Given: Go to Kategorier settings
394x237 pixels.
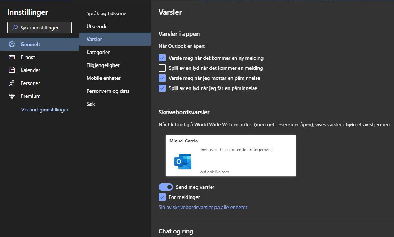Looking at the screenshot, I should point(98,52).
